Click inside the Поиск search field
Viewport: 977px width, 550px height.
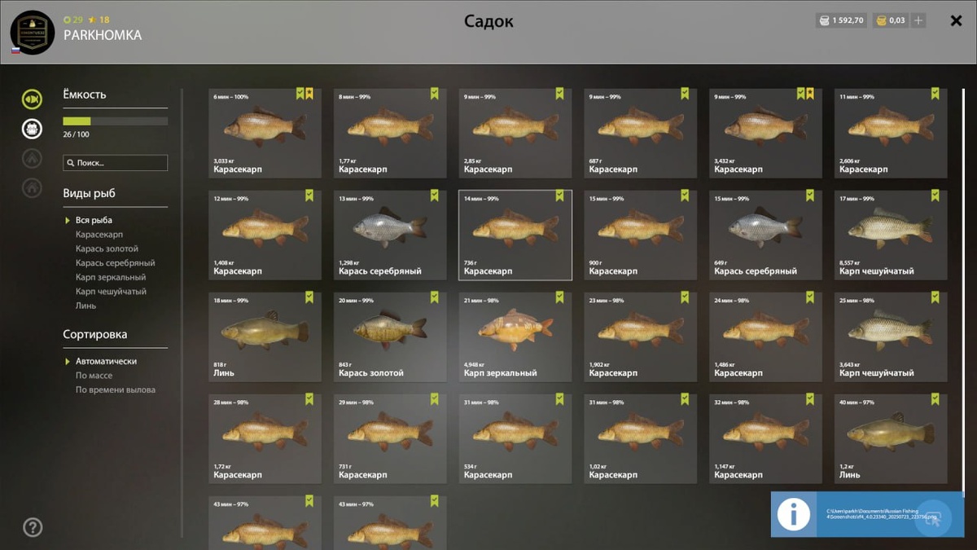[x=115, y=163]
